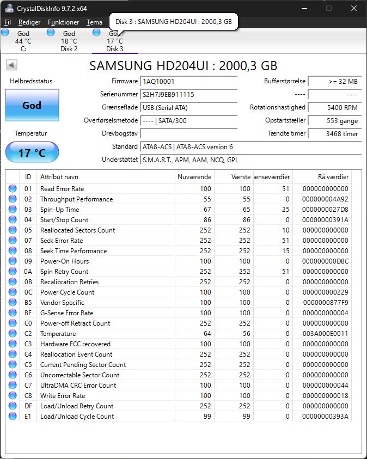Open the Funktioner menu

(63, 22)
